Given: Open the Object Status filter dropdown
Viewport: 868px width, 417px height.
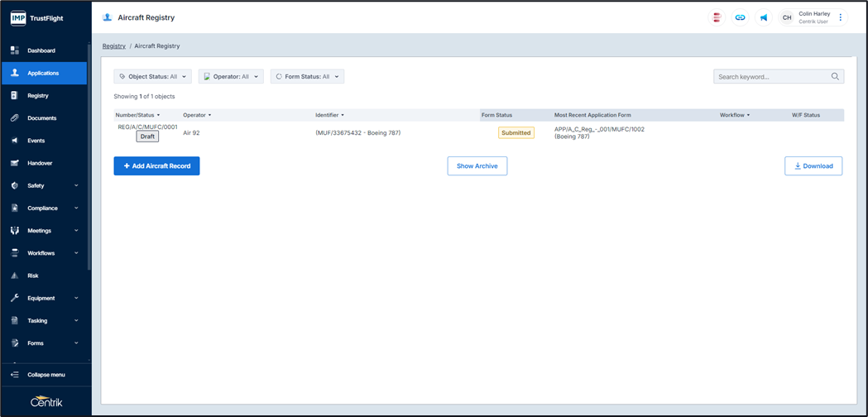Looking at the screenshot, I should [152, 77].
